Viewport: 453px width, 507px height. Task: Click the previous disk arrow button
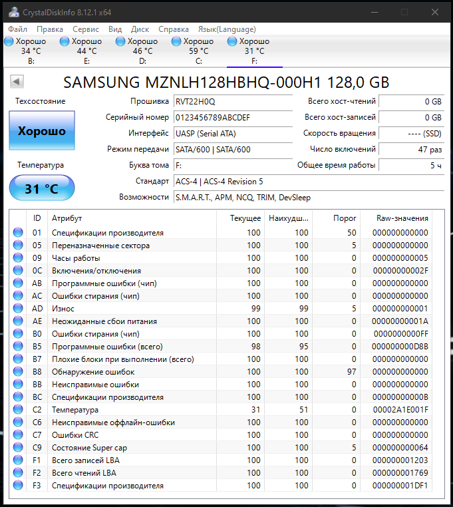click(17, 81)
